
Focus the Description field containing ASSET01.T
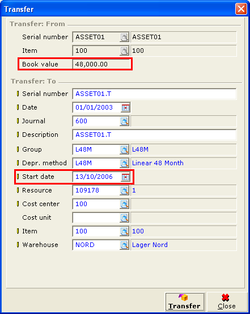point(154,135)
